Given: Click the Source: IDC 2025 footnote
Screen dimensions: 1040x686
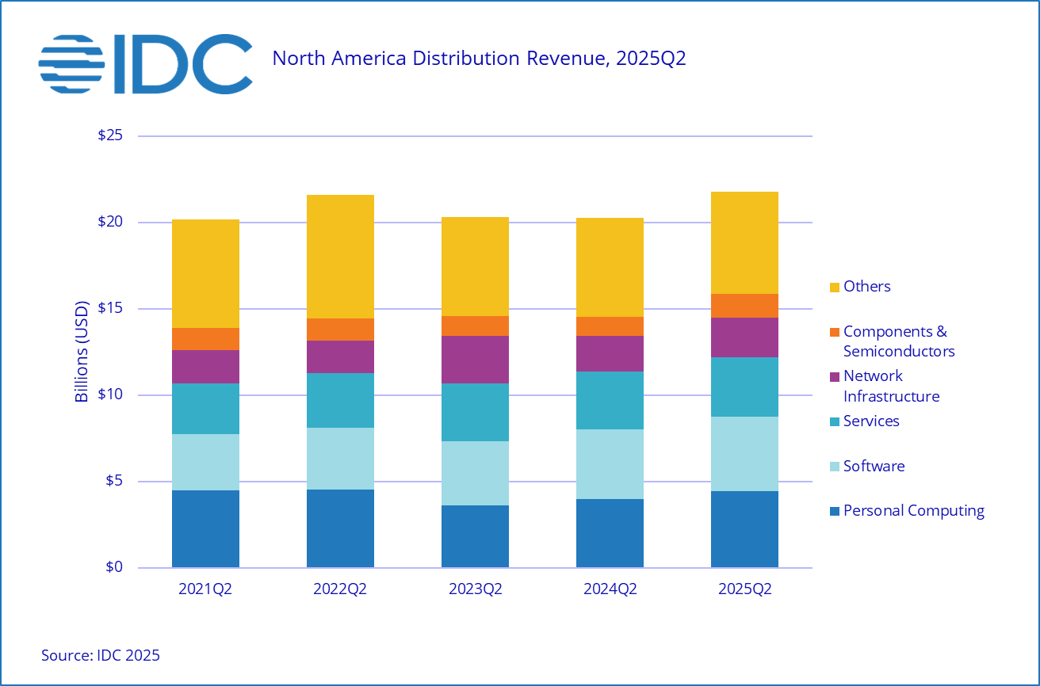Looking at the screenshot, I should (x=101, y=655).
